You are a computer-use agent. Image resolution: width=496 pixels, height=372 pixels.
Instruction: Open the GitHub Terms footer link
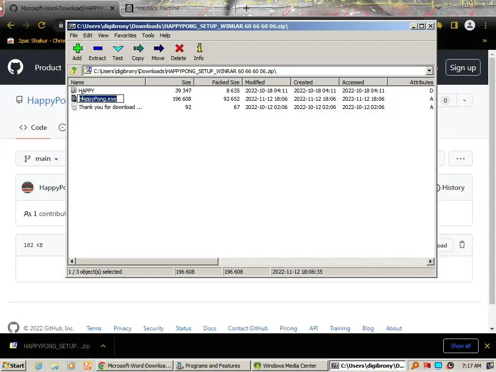[94, 328]
